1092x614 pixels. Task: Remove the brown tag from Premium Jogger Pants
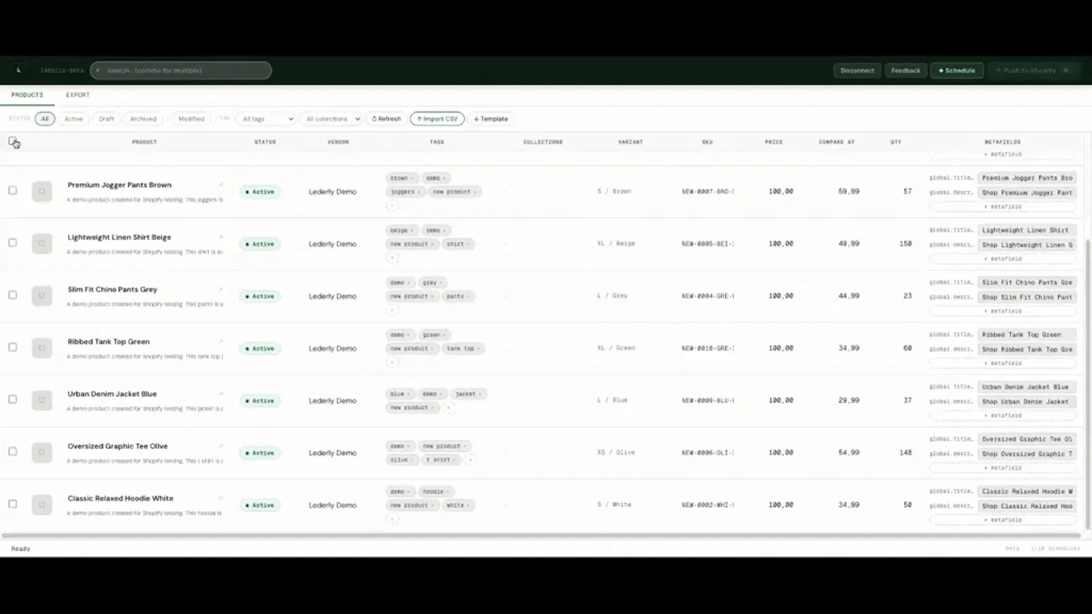click(412, 178)
